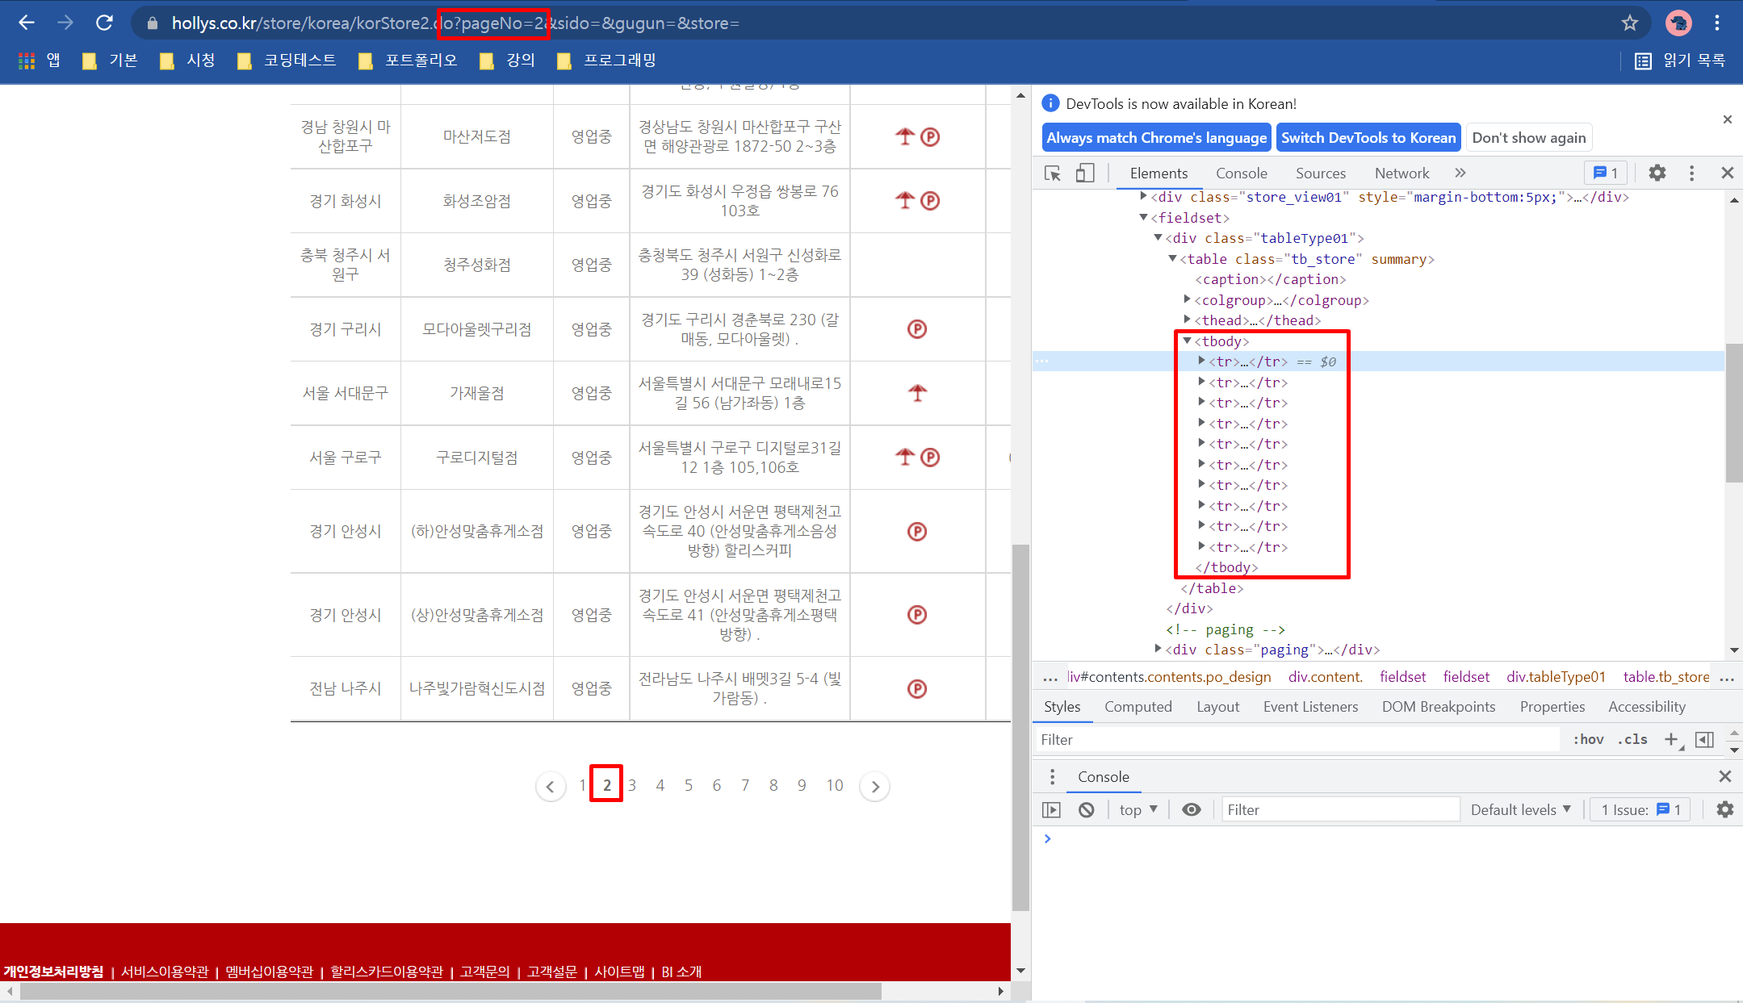Screen dimensions: 1743x1003
Task: Open Default levels dropdown
Action: coord(1520,809)
